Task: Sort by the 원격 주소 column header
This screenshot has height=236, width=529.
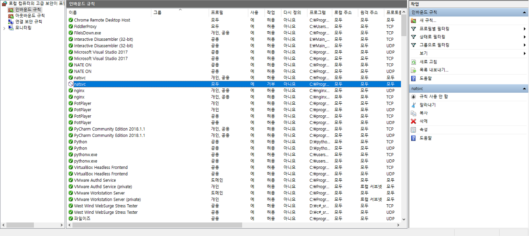Action: (371, 13)
